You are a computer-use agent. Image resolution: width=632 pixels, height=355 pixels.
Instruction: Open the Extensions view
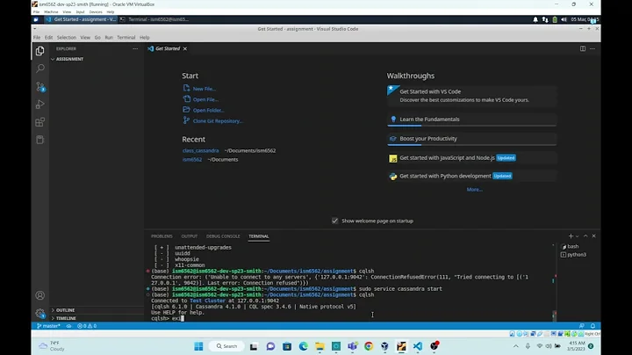(x=39, y=122)
